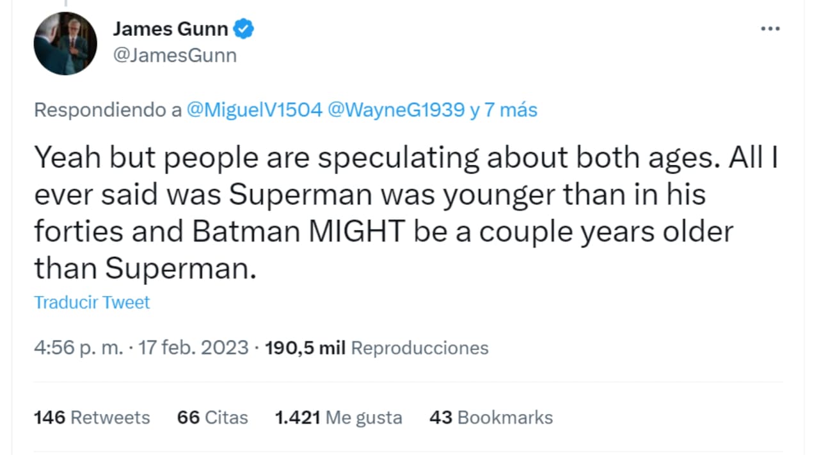Click 'Traducir Tweet' to translate
The image size is (819, 460).
(91, 302)
